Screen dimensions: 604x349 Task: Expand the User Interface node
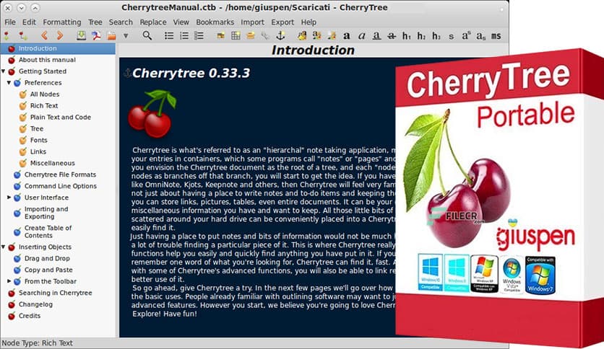[x=9, y=197]
